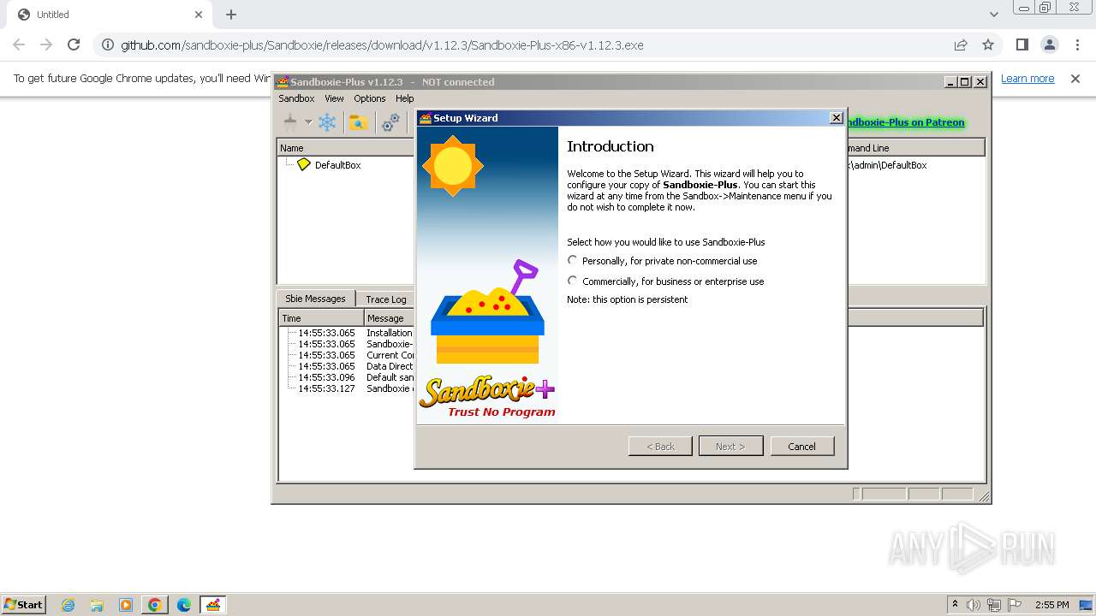Click the Cleanup broom toolbar icon
Viewport: 1096px width, 616px height.
(290, 122)
